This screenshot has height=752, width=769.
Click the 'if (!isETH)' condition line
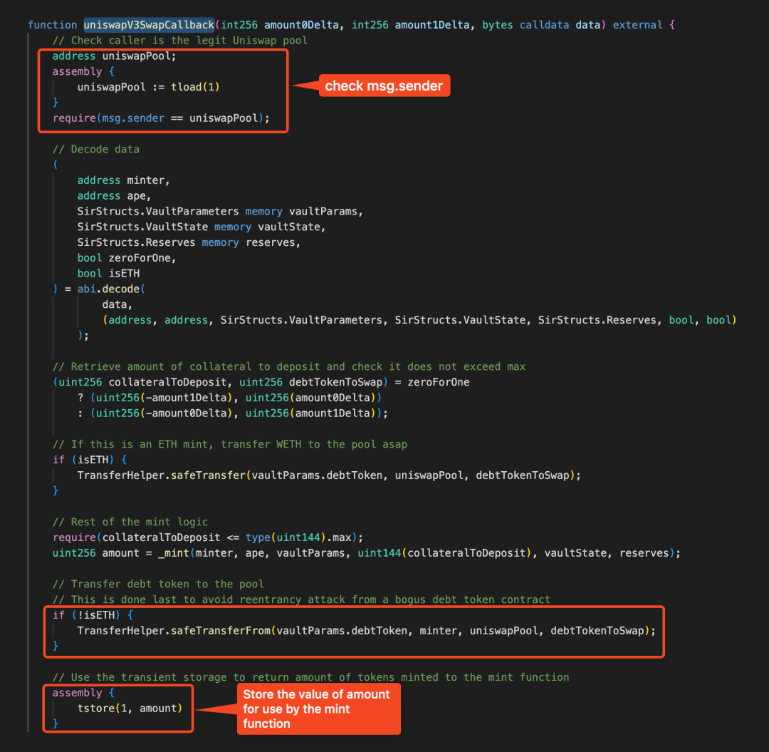click(93, 615)
